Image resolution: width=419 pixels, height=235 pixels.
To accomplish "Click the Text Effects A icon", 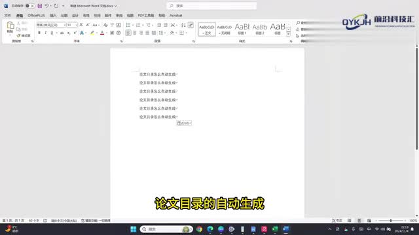I will (x=82, y=33).
